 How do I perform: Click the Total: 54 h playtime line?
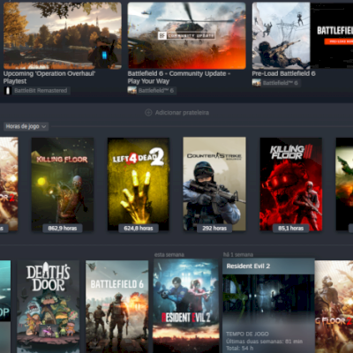240,349
